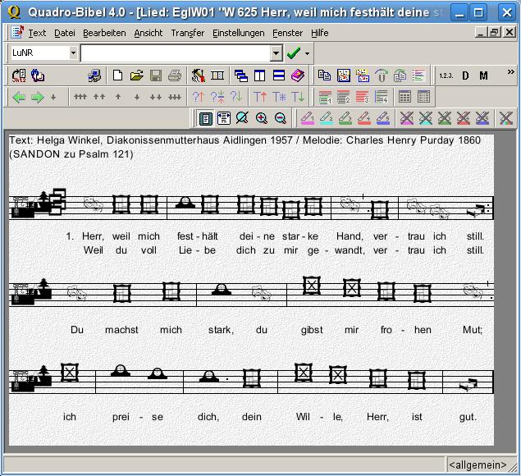Click the green forward arrow
This screenshot has width=521, height=476.
pos(37,97)
